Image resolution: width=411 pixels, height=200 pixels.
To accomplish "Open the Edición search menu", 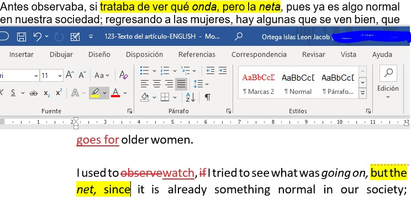I will point(388,82).
